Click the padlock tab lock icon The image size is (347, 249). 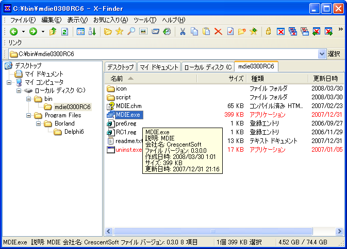click(x=268, y=32)
